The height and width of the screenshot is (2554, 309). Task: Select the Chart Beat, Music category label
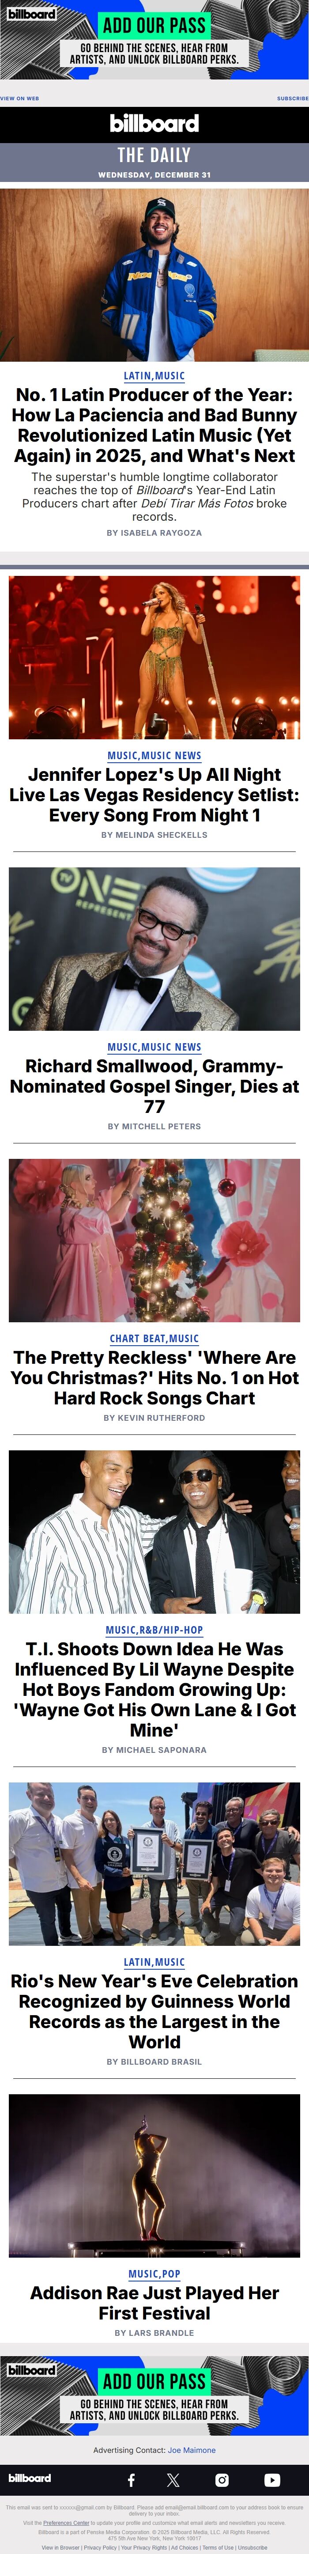(x=154, y=1339)
